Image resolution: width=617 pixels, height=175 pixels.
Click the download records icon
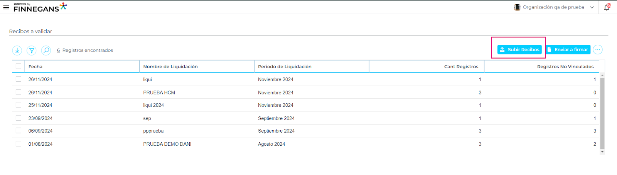point(17,50)
